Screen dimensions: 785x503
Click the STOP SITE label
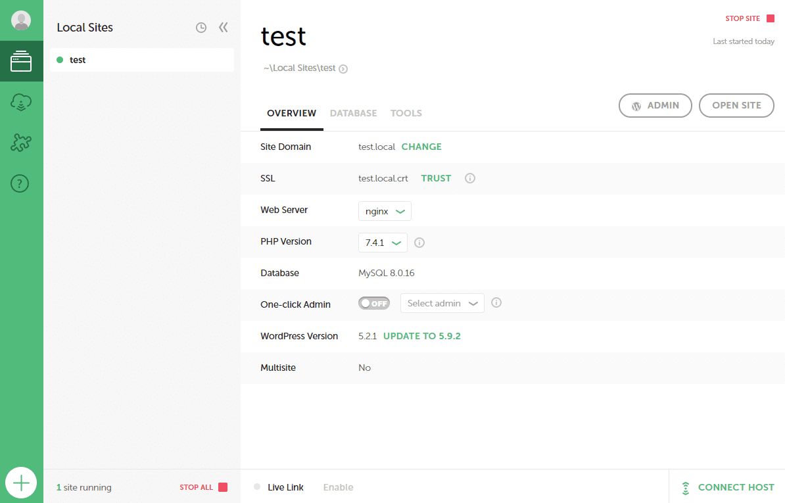[742, 18]
